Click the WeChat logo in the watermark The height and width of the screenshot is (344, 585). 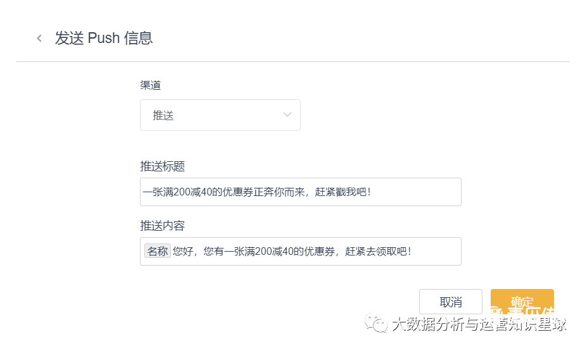[x=381, y=324]
